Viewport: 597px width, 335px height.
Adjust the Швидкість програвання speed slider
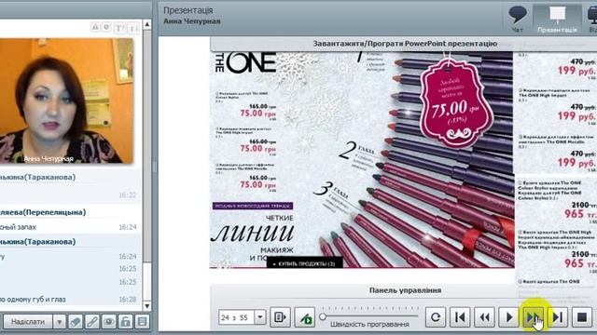click(x=323, y=316)
